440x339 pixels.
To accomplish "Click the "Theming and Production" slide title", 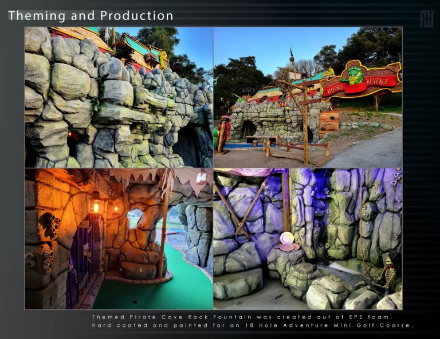I will [91, 15].
